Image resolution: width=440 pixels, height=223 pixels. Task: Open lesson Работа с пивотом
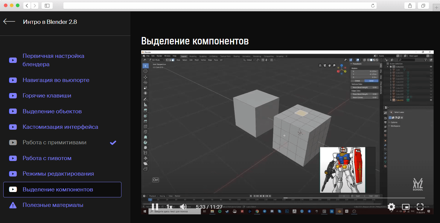[47, 158]
